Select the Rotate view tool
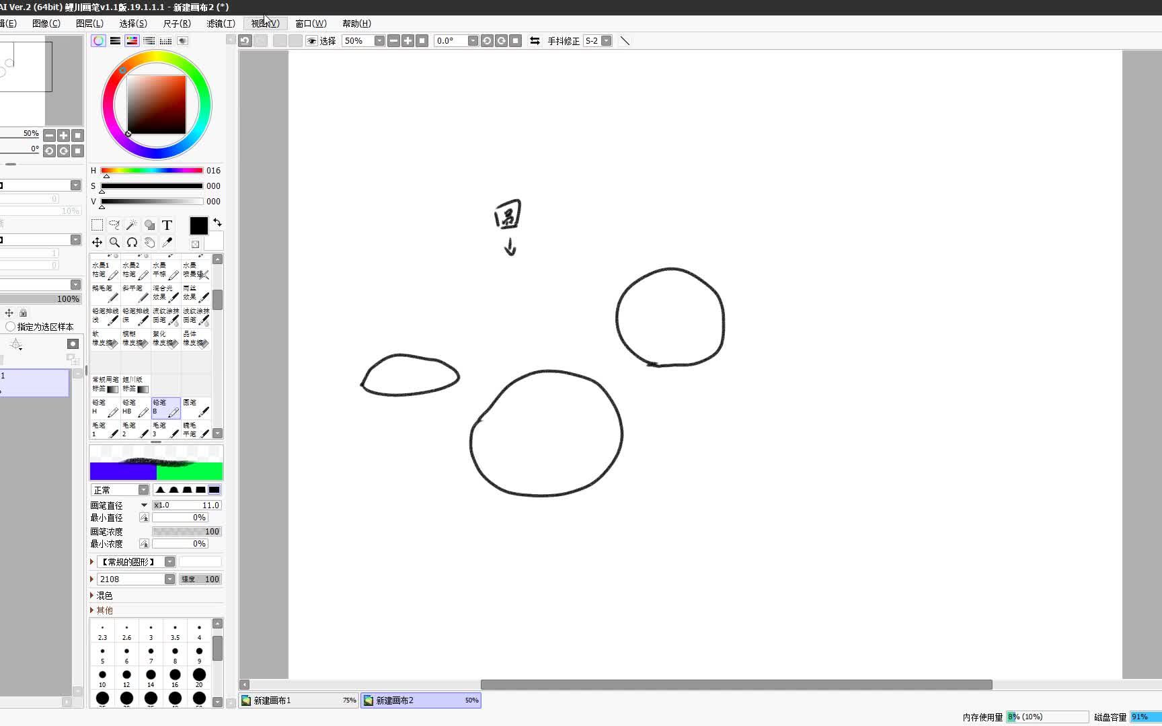The width and height of the screenshot is (1162, 726). (x=132, y=243)
